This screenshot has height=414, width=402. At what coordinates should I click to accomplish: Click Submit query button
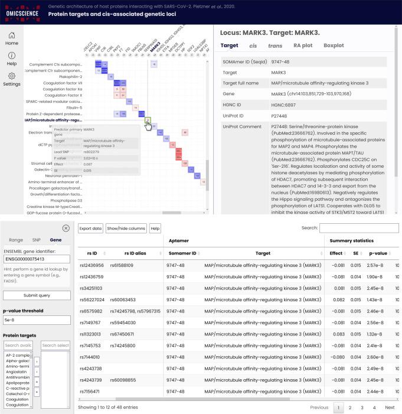[x=37, y=295]
